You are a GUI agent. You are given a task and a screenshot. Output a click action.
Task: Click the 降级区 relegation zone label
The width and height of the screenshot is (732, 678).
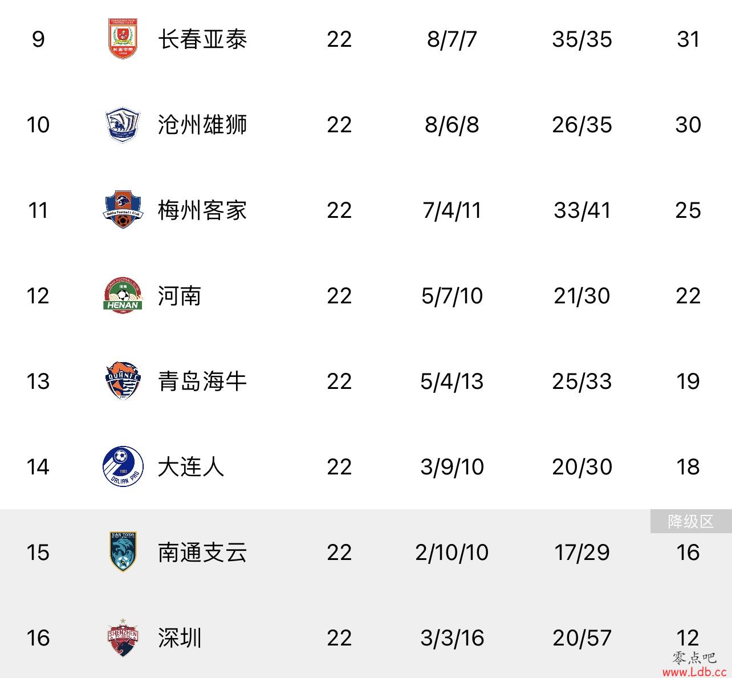[691, 521]
